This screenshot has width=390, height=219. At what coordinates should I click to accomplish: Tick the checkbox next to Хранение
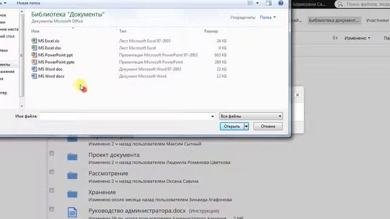[x=51, y=190]
